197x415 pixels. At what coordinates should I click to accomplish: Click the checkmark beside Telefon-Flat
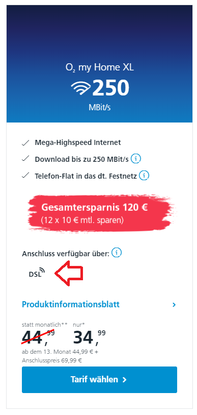coord(25,176)
